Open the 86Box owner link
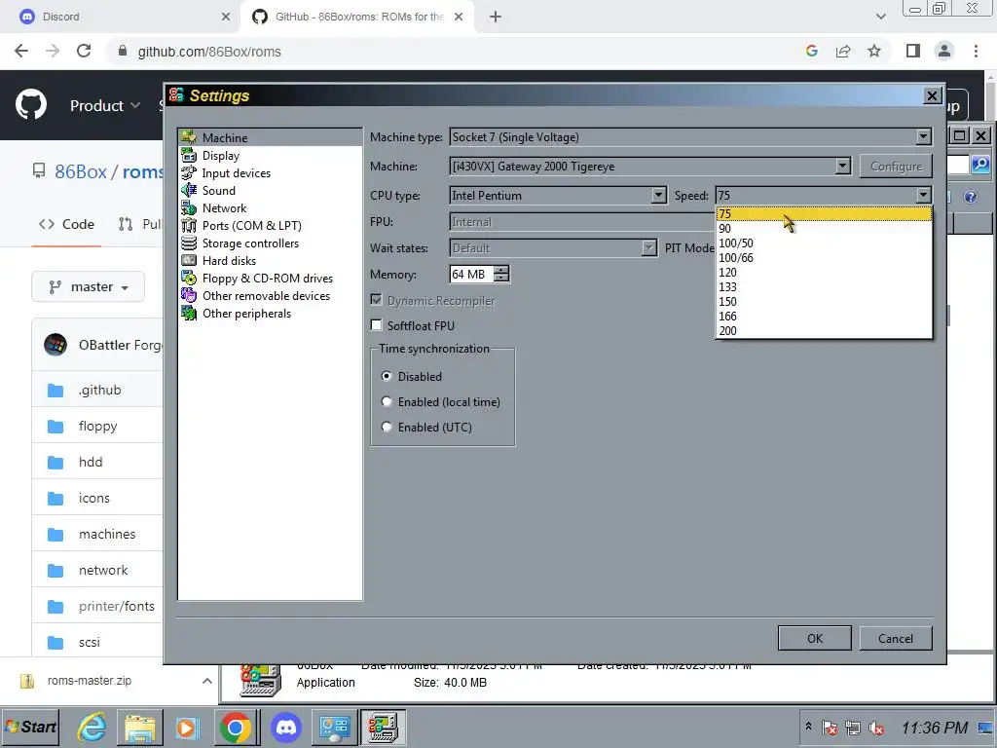This screenshot has height=748, width=997. (80, 171)
